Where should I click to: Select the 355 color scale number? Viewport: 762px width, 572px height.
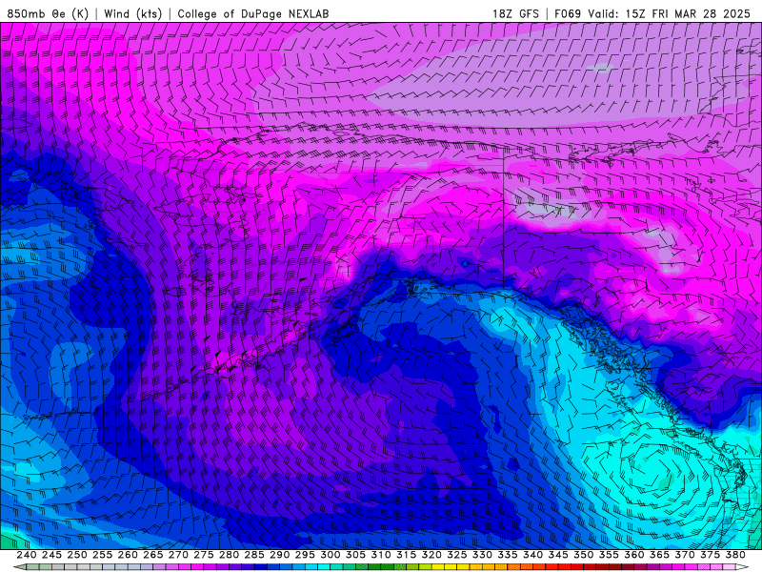[x=609, y=555]
